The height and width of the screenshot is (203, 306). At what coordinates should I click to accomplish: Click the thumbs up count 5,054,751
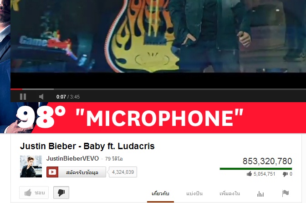(x=264, y=174)
